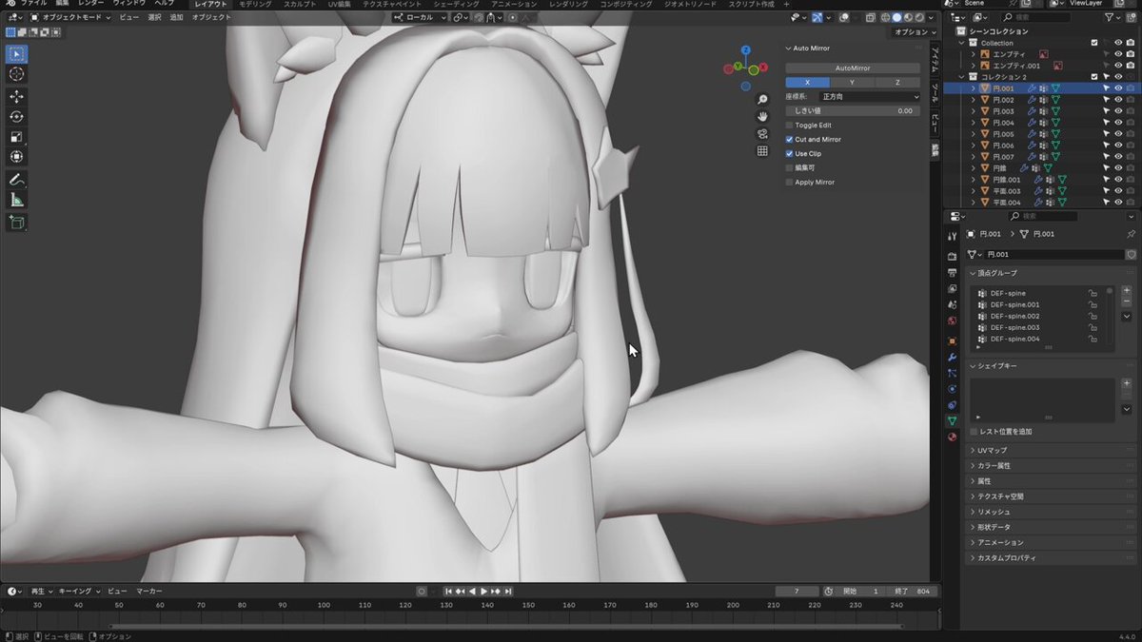Image resolution: width=1142 pixels, height=642 pixels.
Task: Select the Measure tool
Action: click(x=16, y=200)
